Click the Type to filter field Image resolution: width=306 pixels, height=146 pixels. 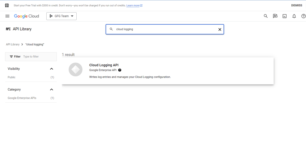tap(39, 56)
